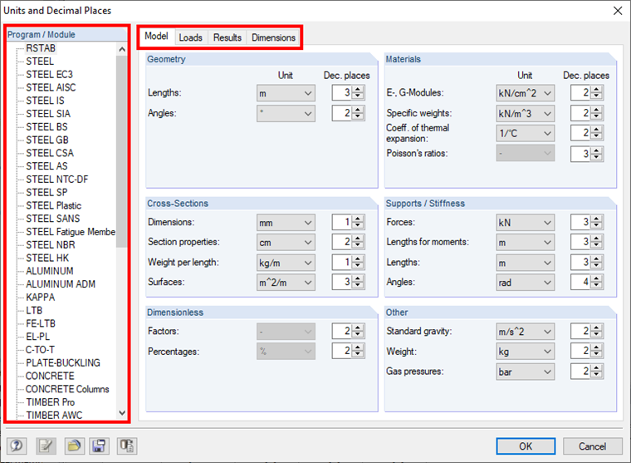Open the Supports Forces unit dropdown

pyautogui.click(x=526, y=223)
